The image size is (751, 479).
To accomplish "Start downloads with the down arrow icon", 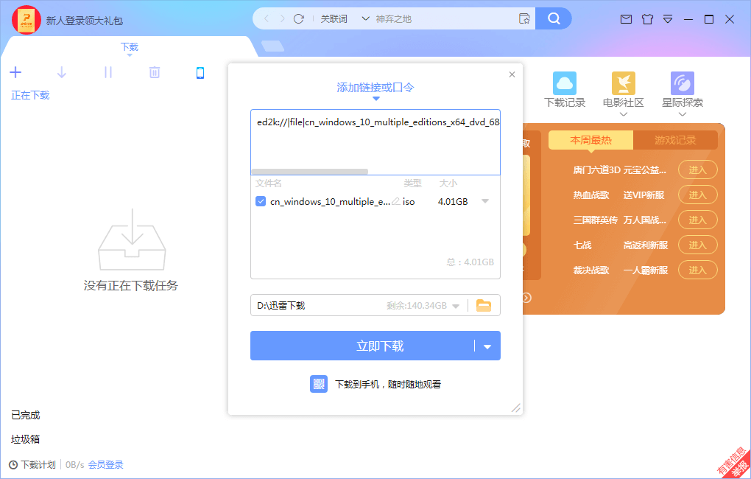I will tap(62, 72).
